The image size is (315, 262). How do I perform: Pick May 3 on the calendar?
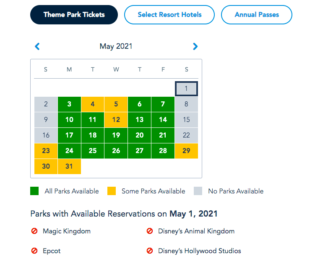69,104
